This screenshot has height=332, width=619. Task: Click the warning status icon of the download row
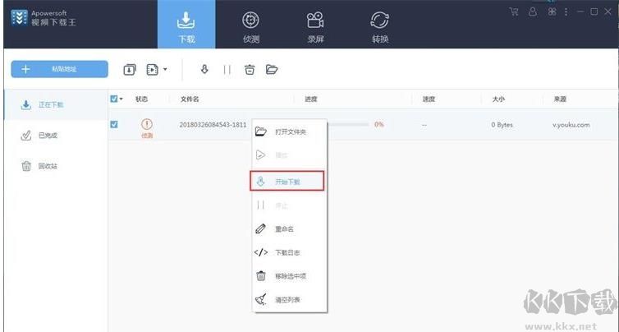tap(146, 125)
